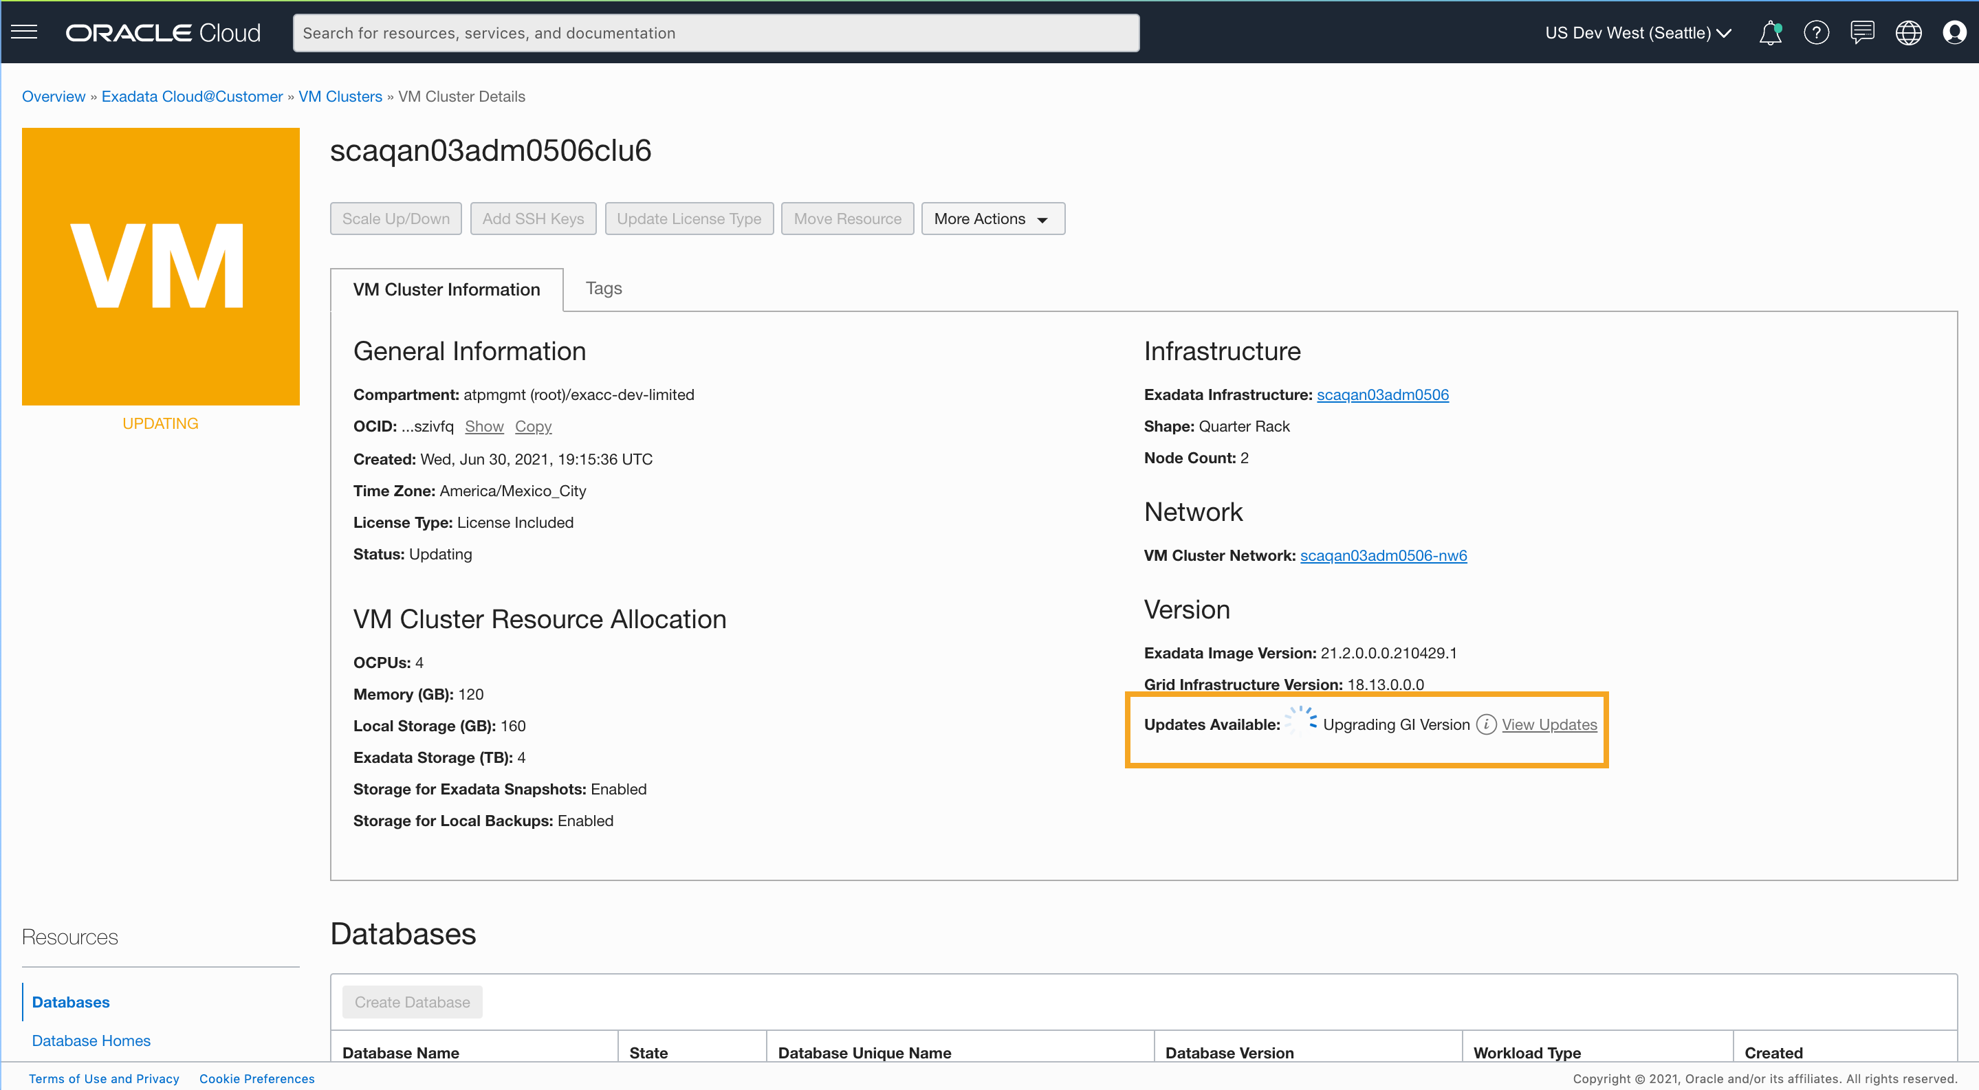Open the help question mark icon
The image size is (1979, 1090).
[x=1816, y=33]
